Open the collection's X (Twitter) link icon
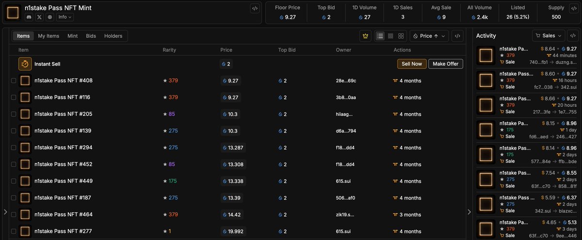The height and width of the screenshot is (240, 582). (x=40, y=17)
